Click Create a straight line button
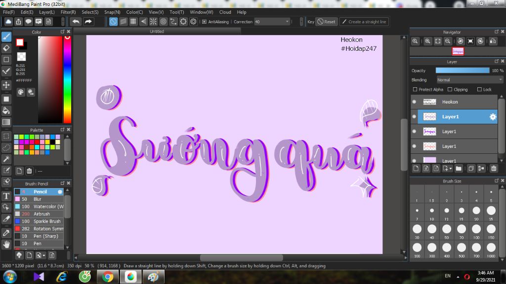Image resolution: width=506 pixels, height=284 pixels. click(364, 22)
